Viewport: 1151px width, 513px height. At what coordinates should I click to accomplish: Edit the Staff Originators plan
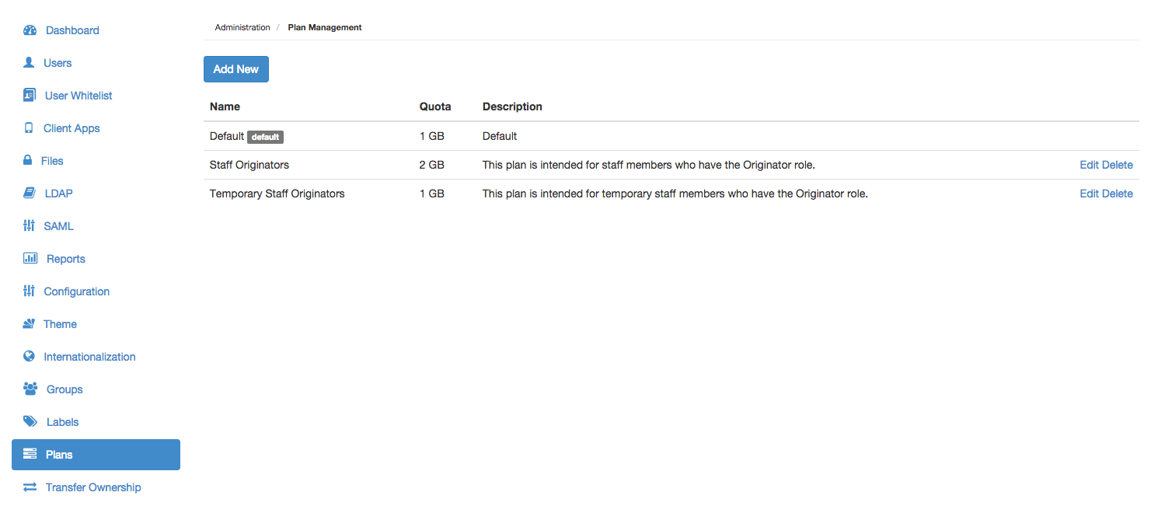click(x=1090, y=165)
